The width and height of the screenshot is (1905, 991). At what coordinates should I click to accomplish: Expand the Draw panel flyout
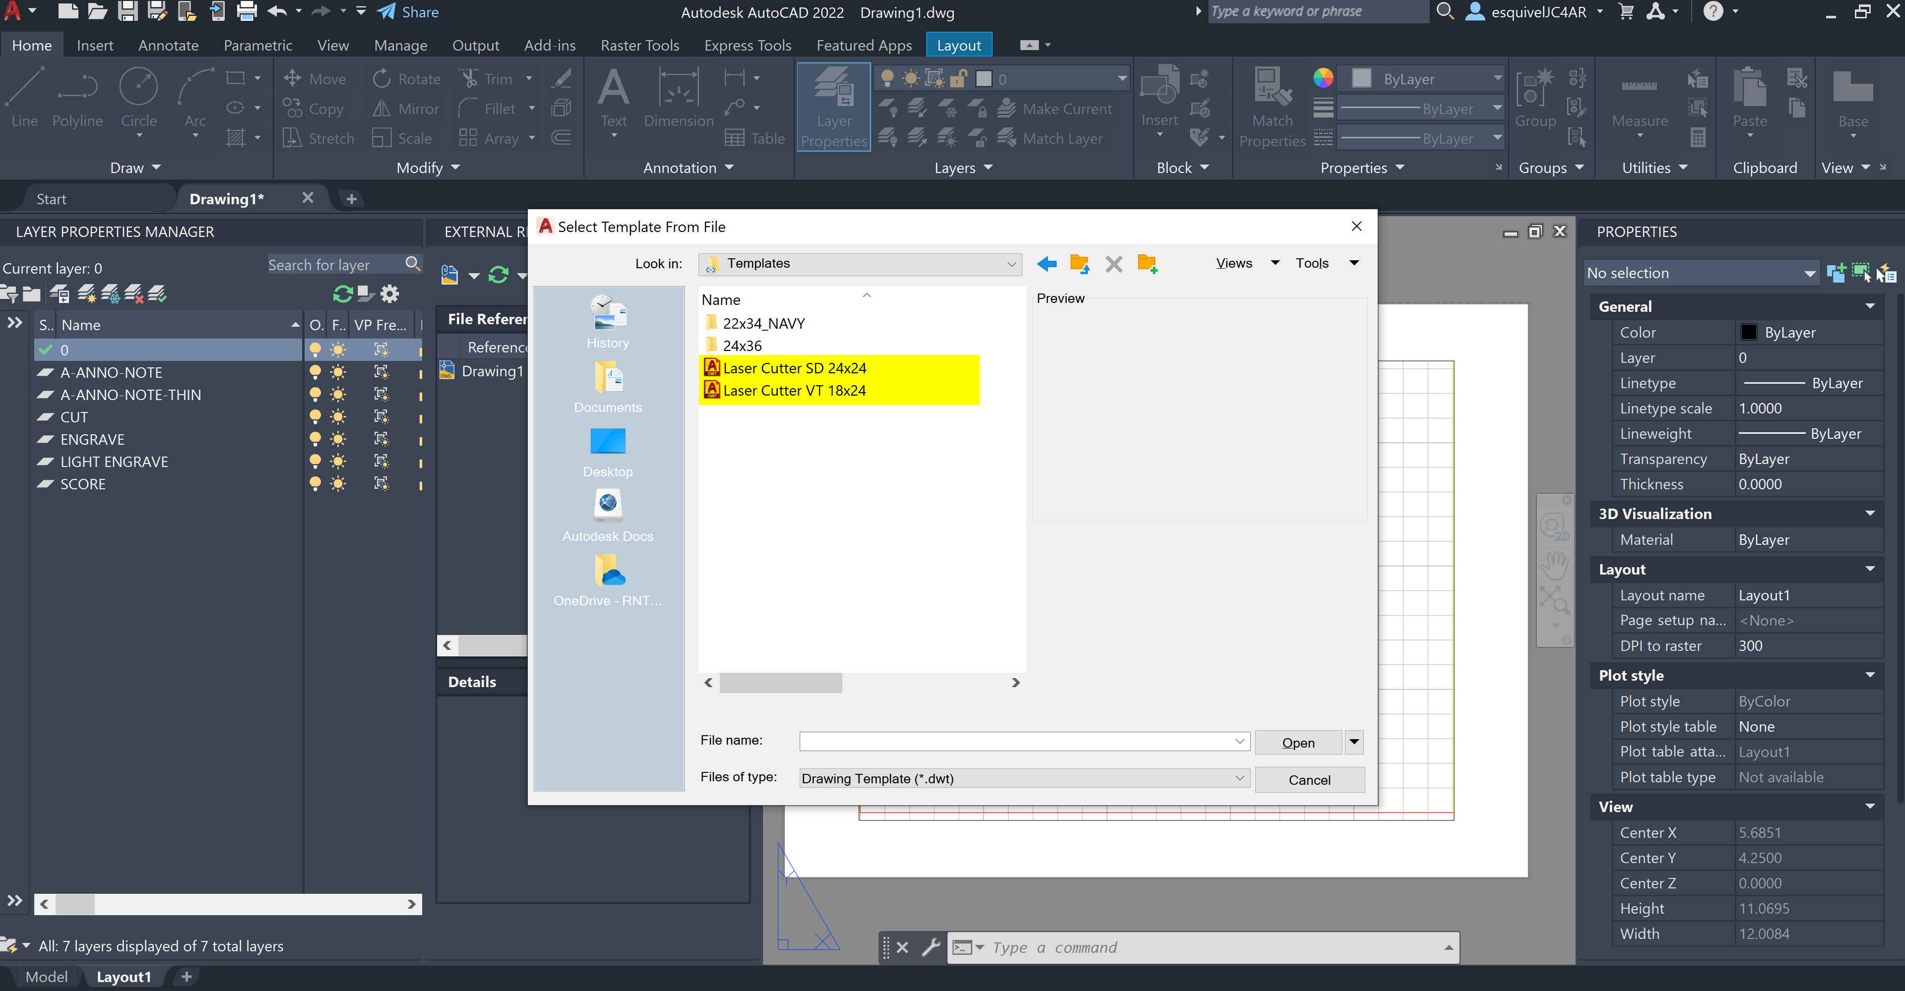[135, 168]
